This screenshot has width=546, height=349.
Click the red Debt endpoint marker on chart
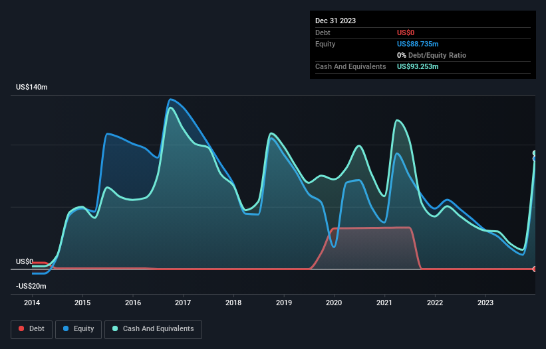[x=535, y=269]
